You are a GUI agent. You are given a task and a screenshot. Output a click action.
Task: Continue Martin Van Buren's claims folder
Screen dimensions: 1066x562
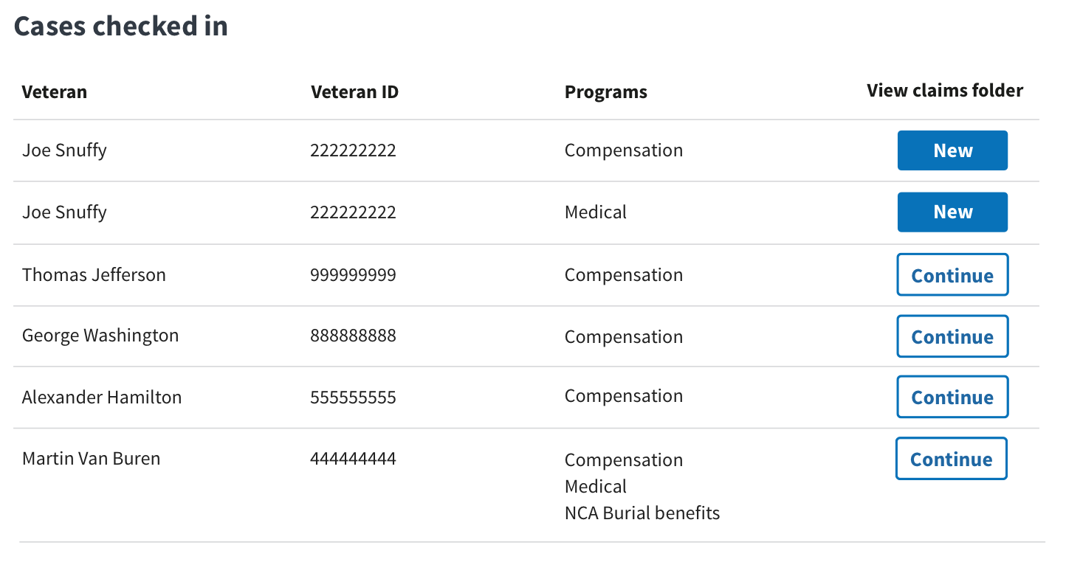click(952, 459)
